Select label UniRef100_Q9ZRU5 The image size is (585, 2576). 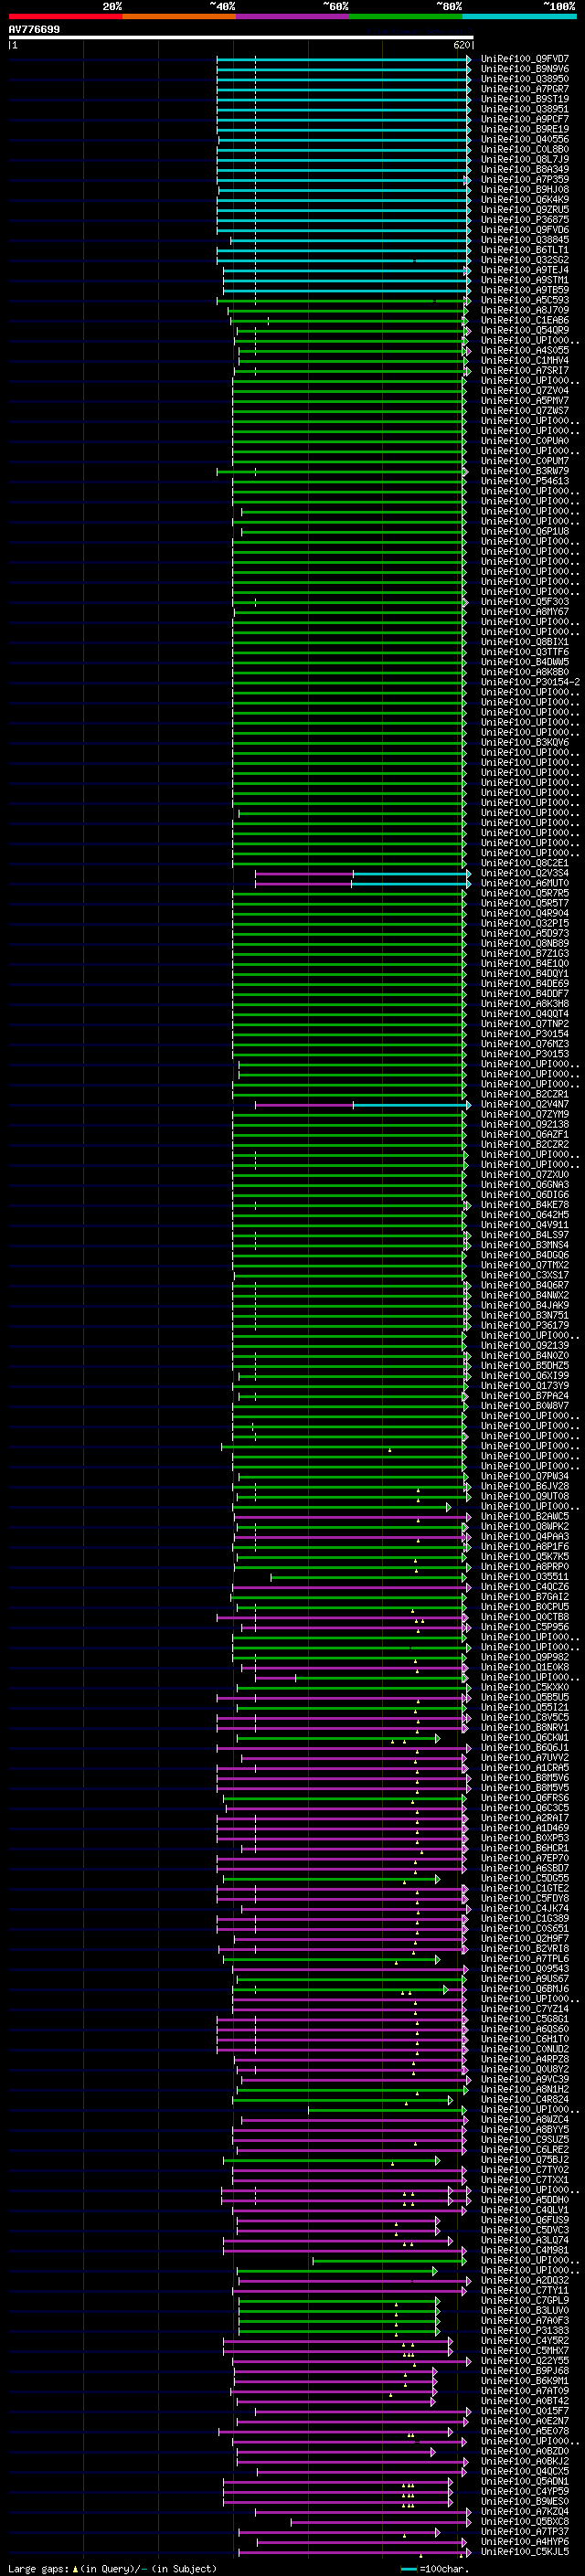524,209
